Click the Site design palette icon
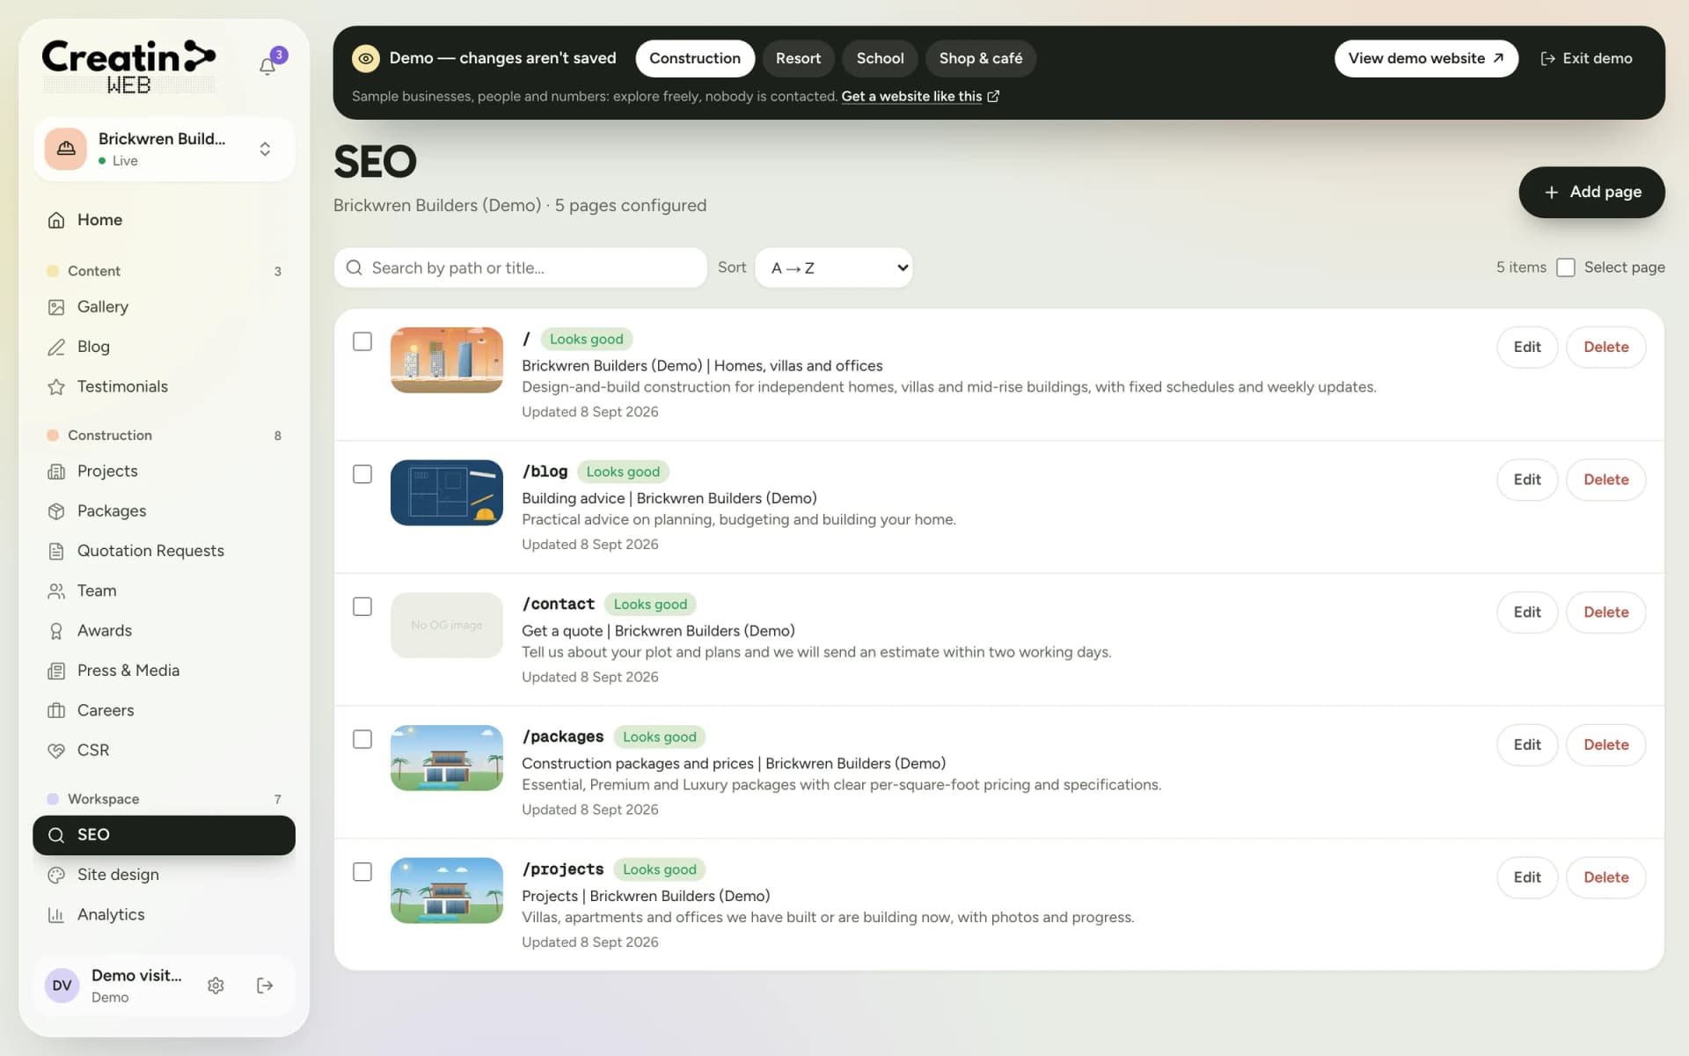This screenshot has width=1689, height=1056. point(56,875)
